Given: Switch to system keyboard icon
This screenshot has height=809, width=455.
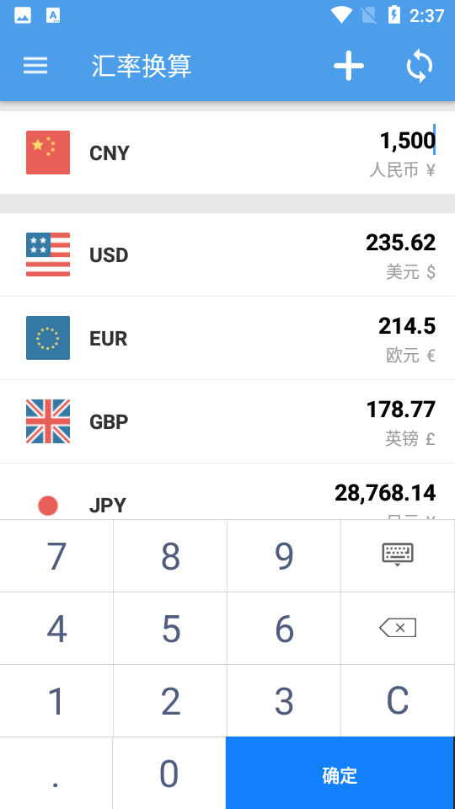Looking at the screenshot, I should point(398,555).
